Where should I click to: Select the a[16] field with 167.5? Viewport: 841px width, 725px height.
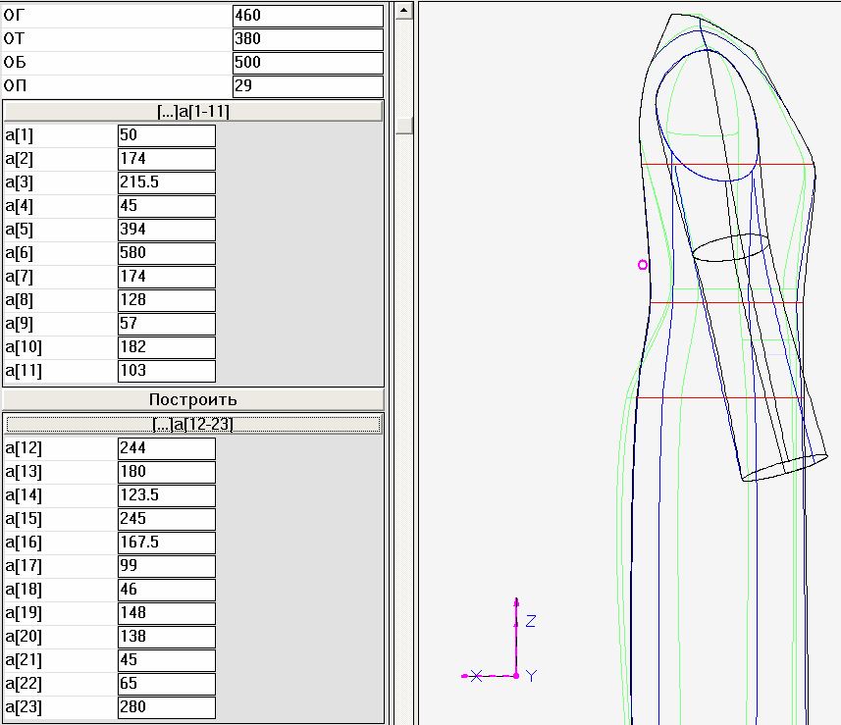[x=167, y=544]
